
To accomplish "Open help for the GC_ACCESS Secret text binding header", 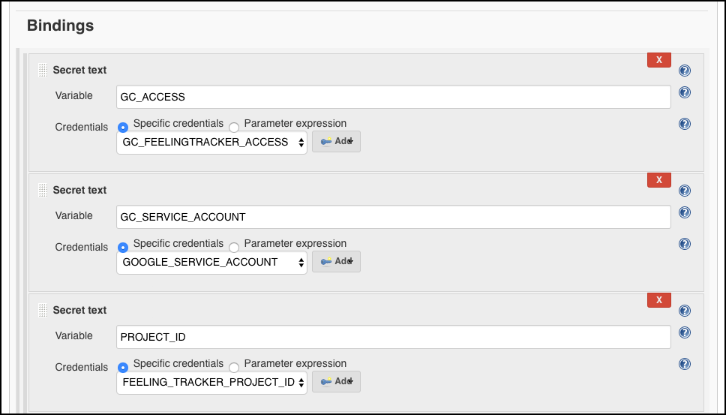I will coord(684,71).
